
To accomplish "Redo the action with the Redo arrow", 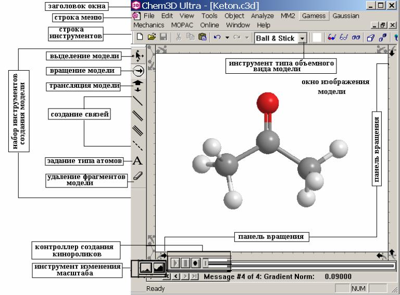I will [237, 37].
